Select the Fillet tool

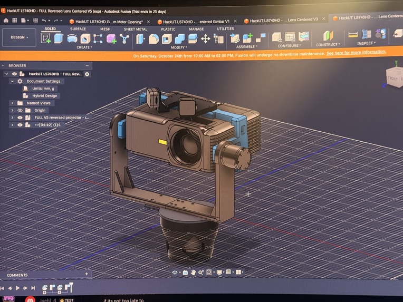tap(153, 39)
